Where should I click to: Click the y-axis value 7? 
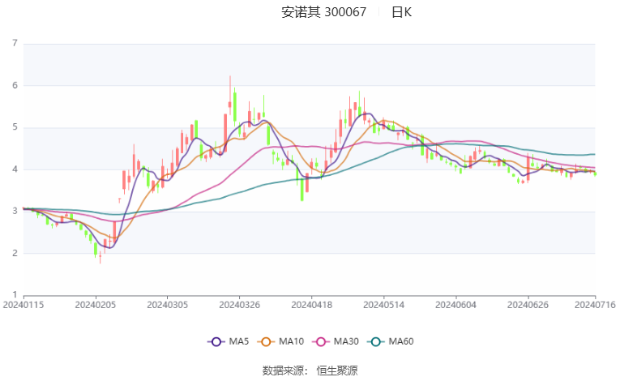(15, 43)
